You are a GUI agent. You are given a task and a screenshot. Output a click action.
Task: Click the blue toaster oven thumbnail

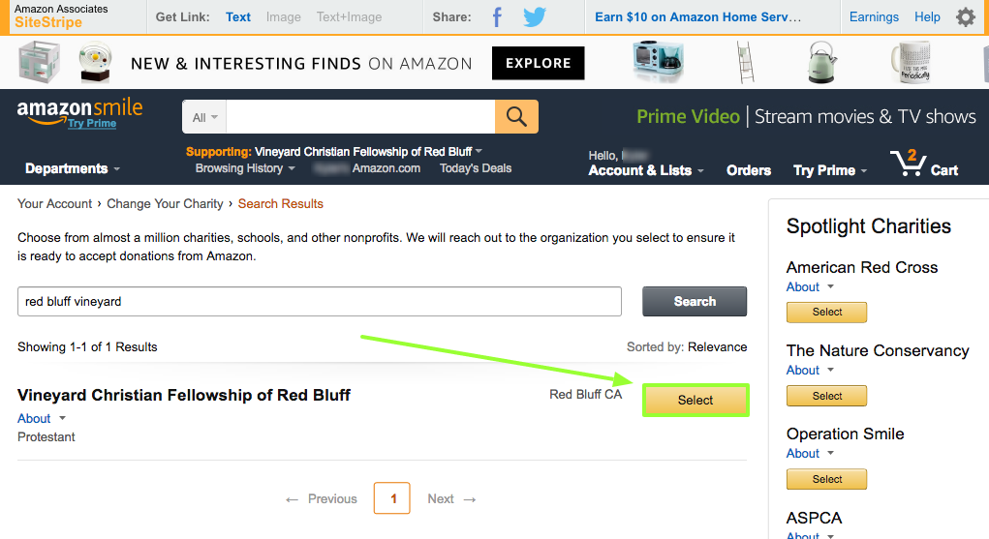coord(658,62)
